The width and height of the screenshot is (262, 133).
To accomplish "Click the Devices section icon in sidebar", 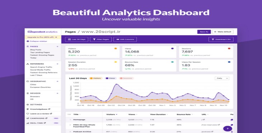I will point(28,93).
